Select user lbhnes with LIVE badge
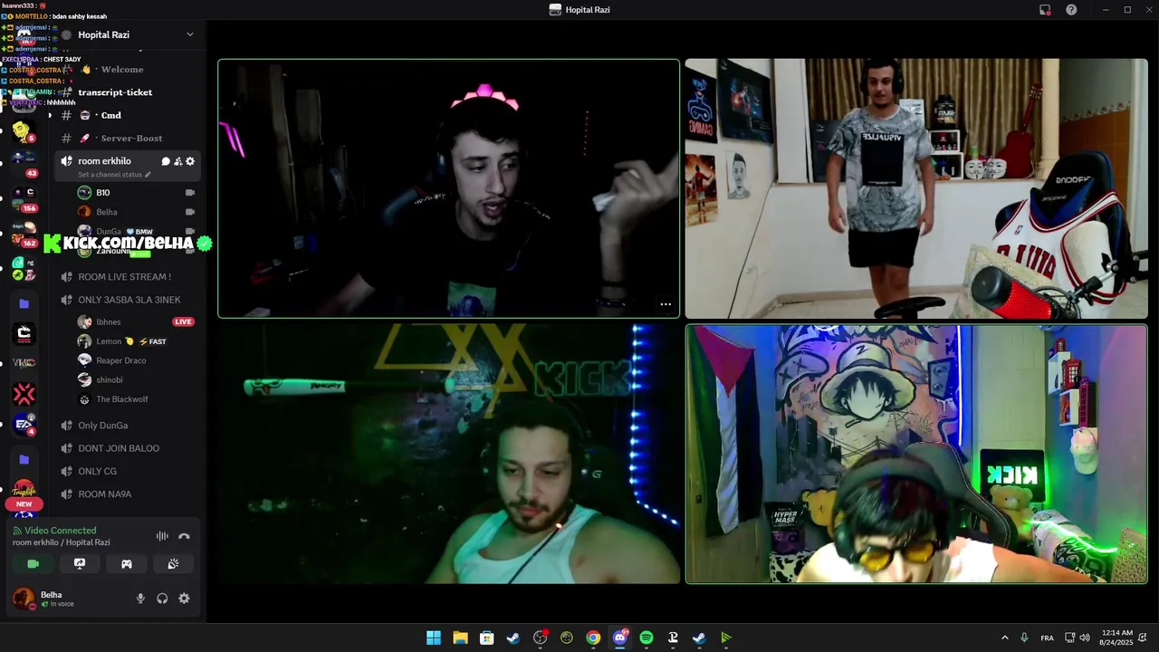Image resolution: width=1159 pixels, height=652 pixels. click(x=136, y=321)
